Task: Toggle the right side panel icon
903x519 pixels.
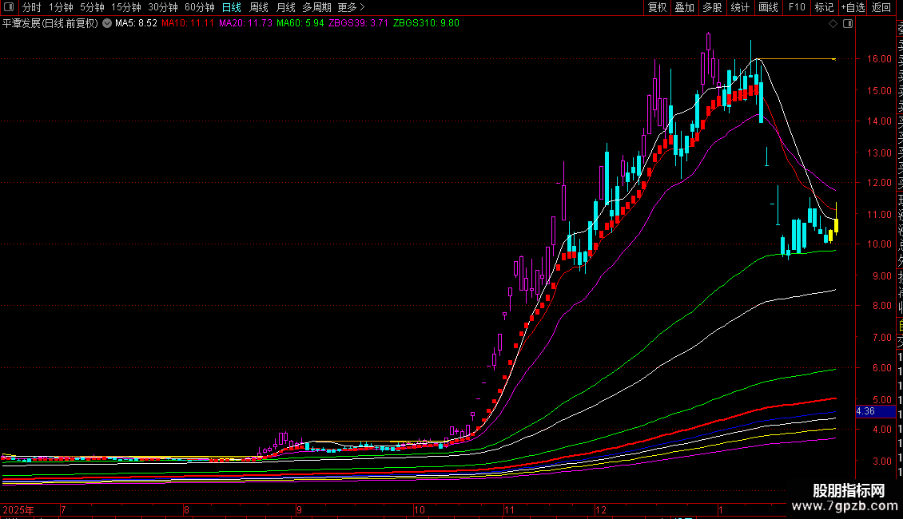Action: pos(848,24)
